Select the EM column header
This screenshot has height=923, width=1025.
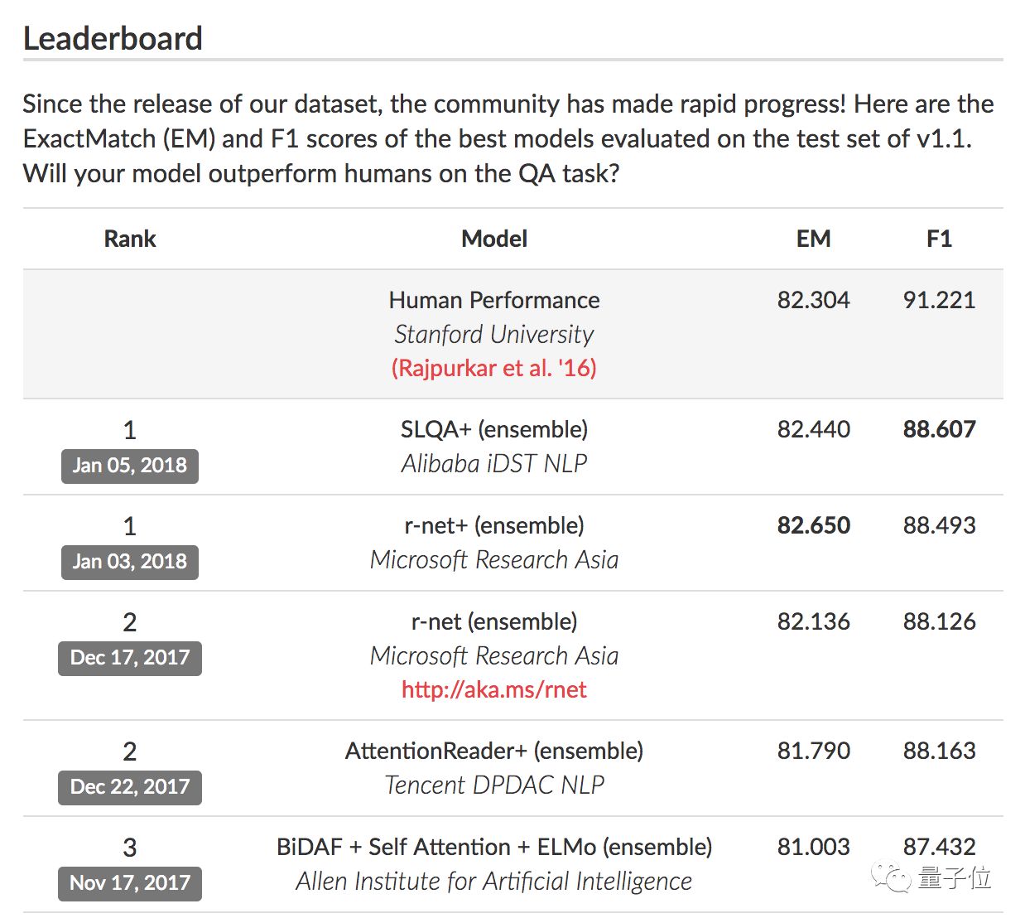coord(813,239)
